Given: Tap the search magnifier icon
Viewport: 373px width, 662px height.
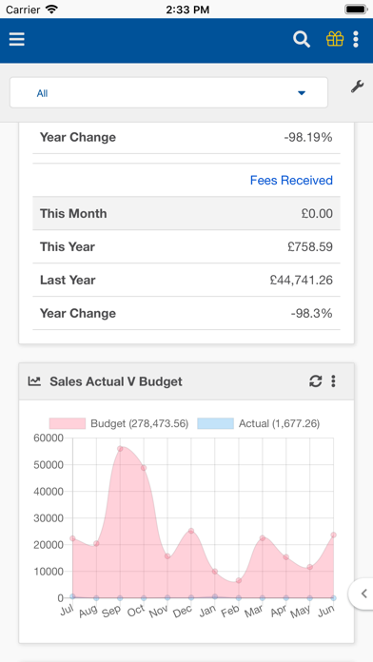Looking at the screenshot, I should tap(302, 39).
